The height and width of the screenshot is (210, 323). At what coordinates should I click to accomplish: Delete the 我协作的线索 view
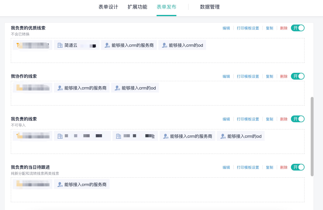click(284, 76)
